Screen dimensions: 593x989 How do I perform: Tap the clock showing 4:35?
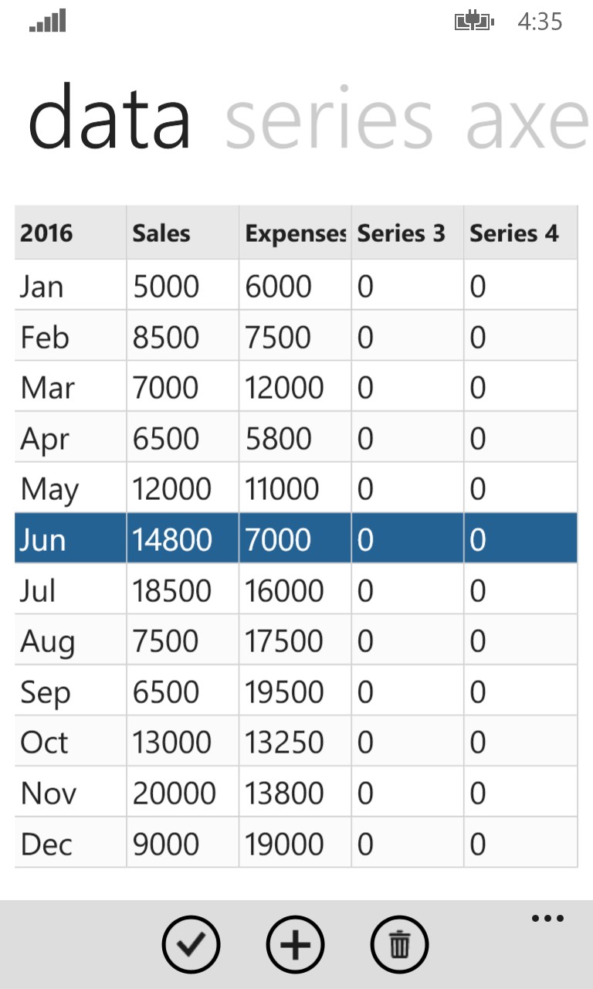point(540,21)
